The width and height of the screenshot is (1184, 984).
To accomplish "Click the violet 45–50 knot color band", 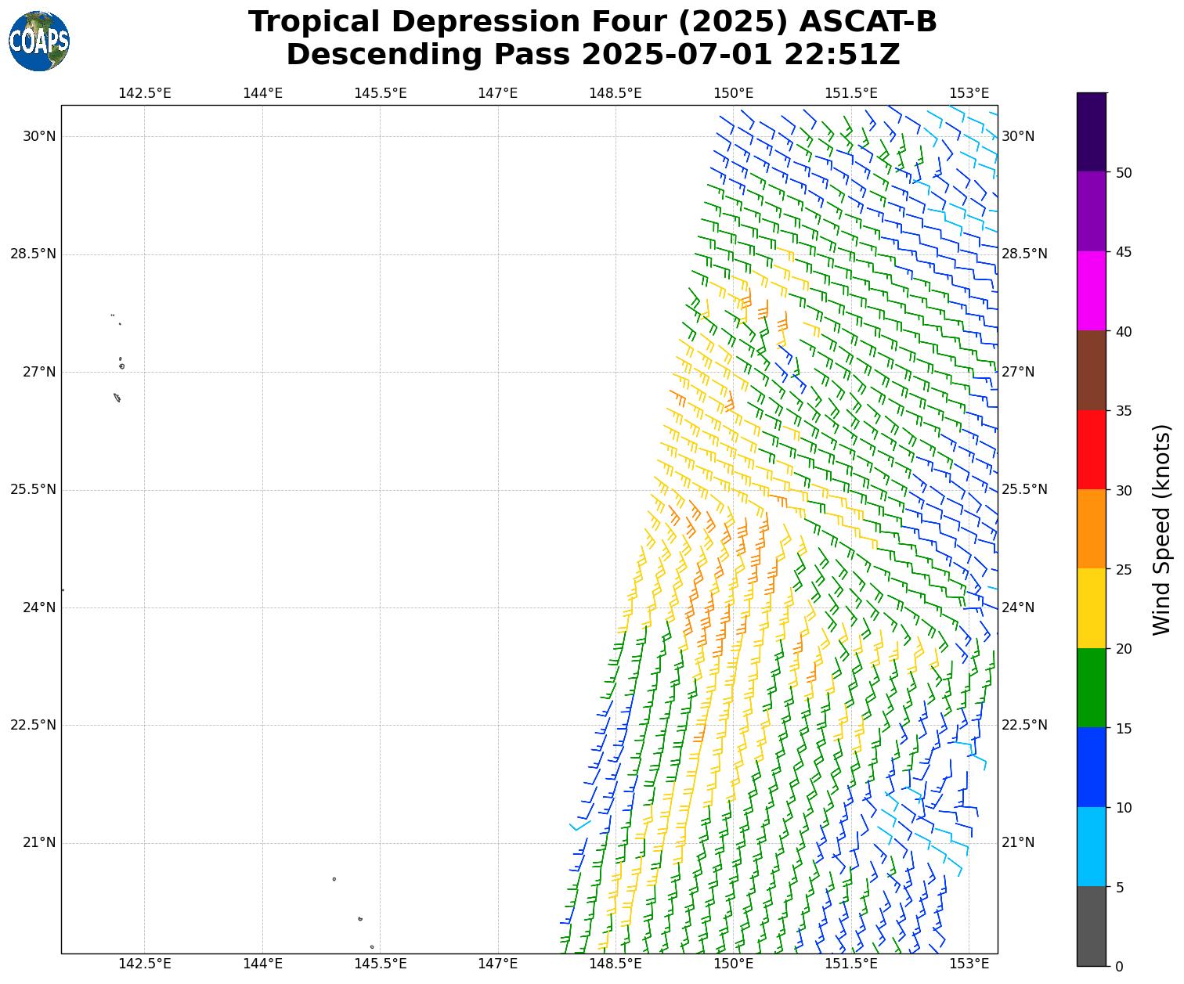I will point(1091,211).
